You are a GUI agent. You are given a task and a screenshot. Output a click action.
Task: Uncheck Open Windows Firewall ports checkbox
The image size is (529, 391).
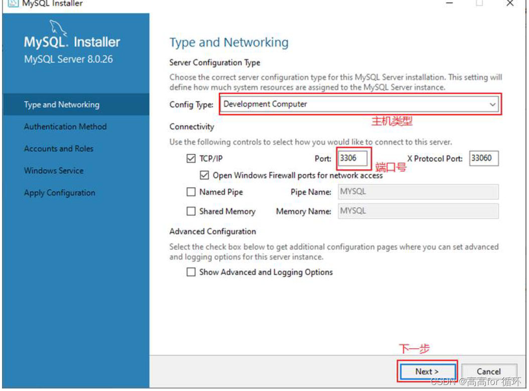(204, 176)
